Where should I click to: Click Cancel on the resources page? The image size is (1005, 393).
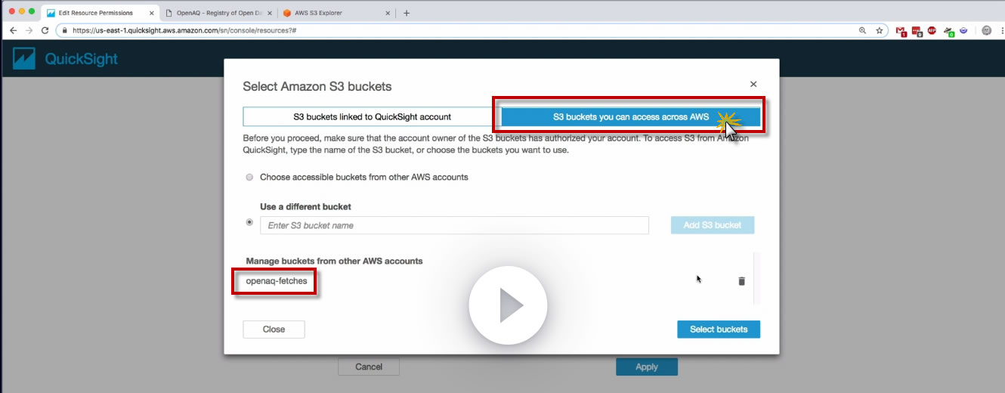tap(369, 367)
